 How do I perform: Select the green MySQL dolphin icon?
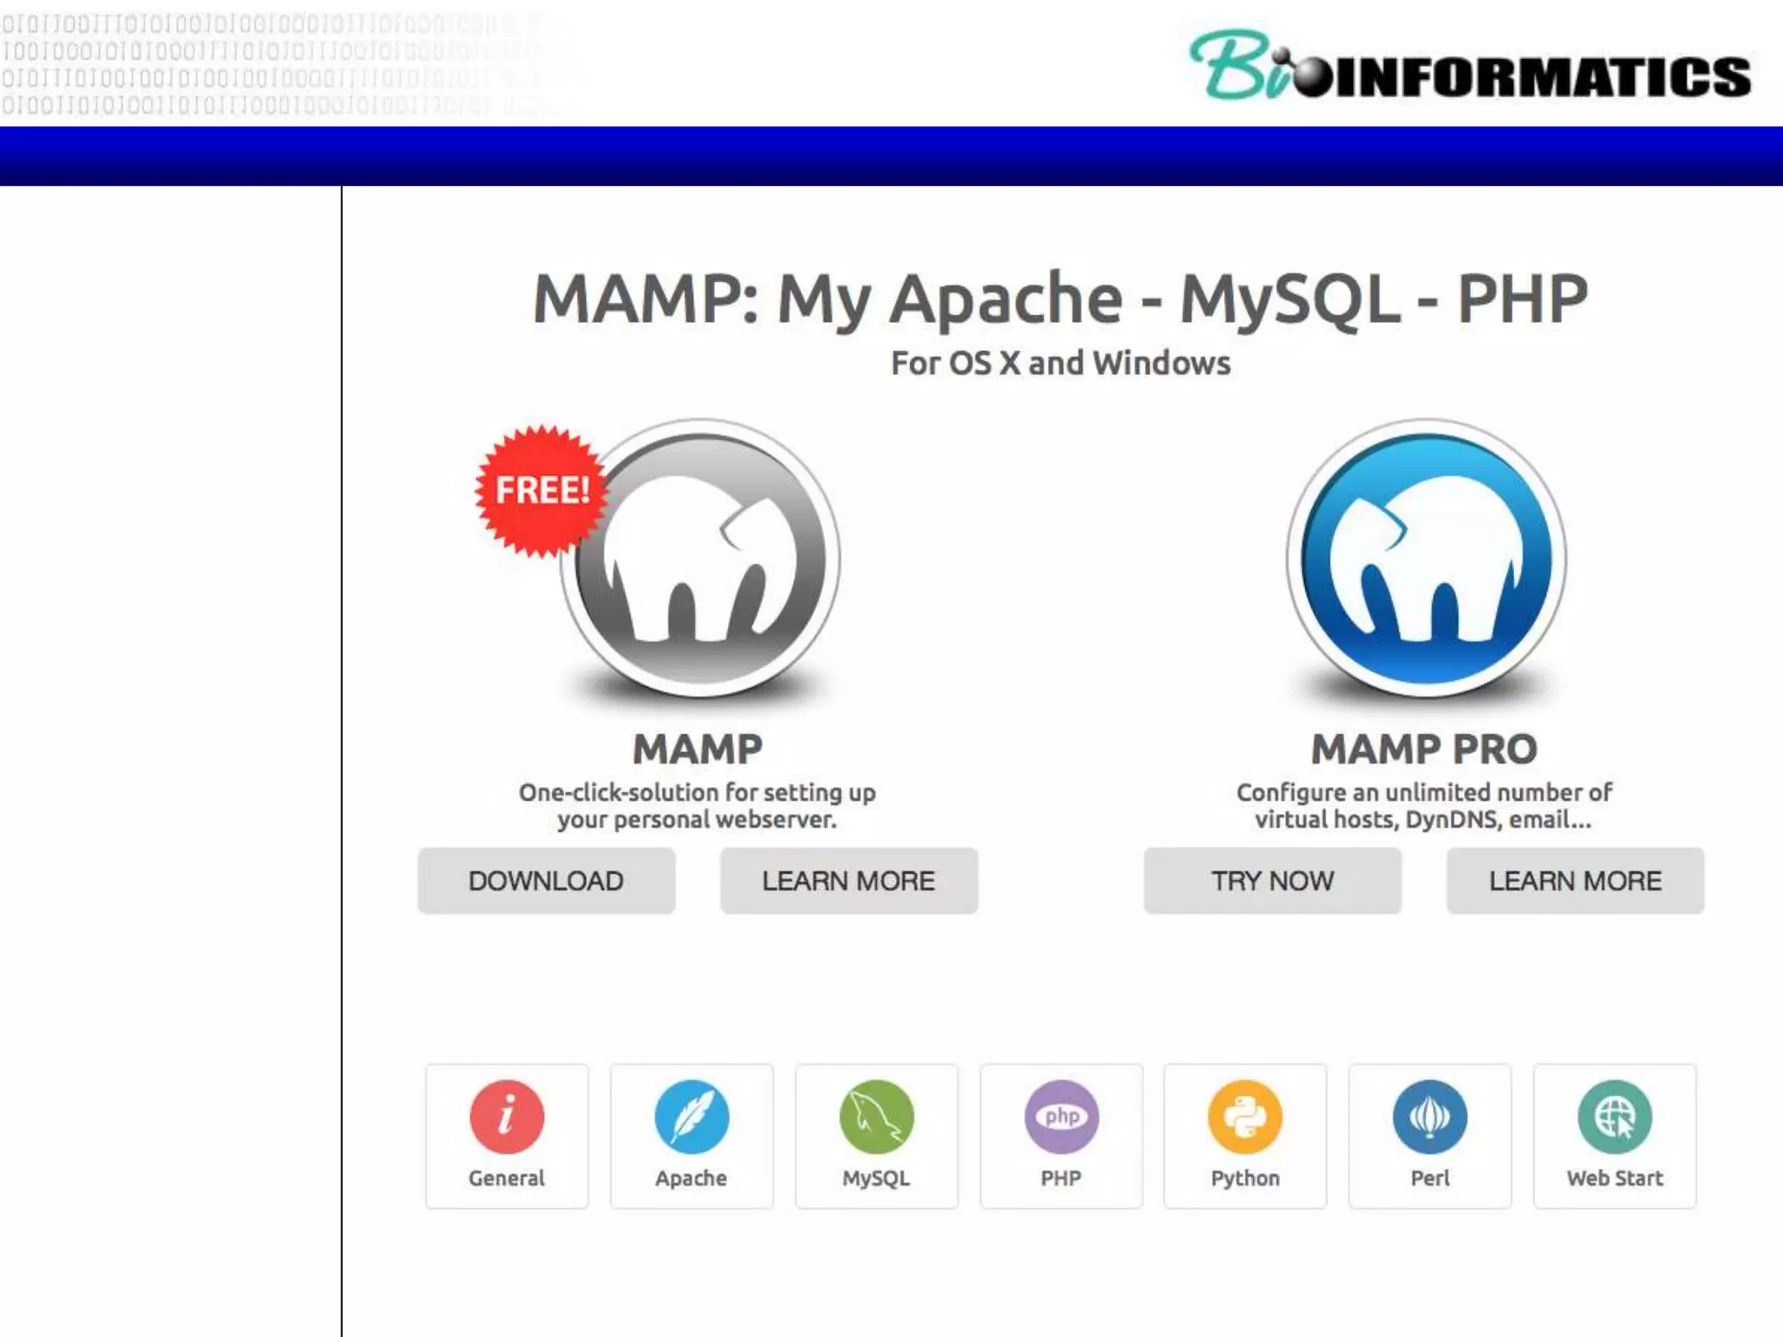tap(876, 1116)
